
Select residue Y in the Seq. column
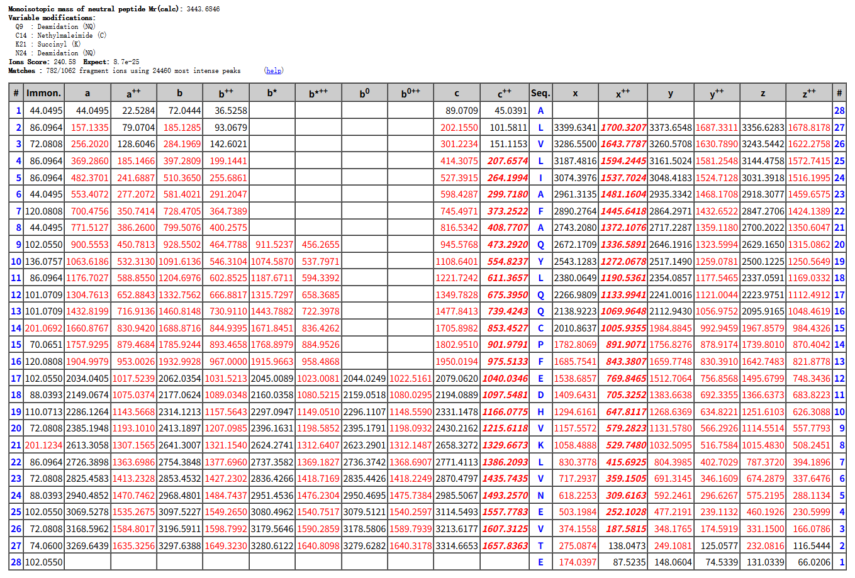pyautogui.click(x=540, y=261)
